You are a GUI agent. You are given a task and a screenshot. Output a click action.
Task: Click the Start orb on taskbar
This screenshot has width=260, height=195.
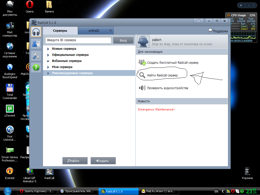7,191
